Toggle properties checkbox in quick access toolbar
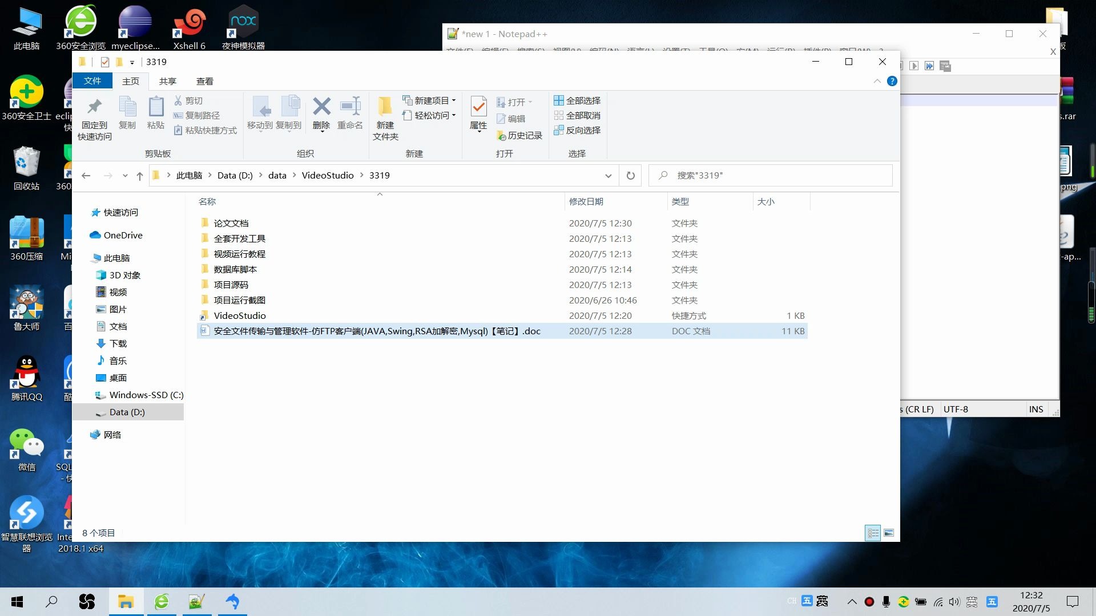This screenshot has height=616, width=1096. 104,62
